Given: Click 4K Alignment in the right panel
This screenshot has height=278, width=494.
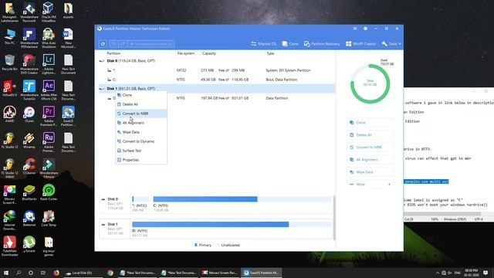Looking at the screenshot, I should point(370,160).
